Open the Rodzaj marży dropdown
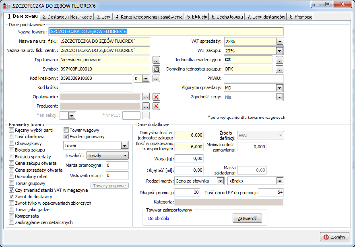 click(x=220, y=181)
